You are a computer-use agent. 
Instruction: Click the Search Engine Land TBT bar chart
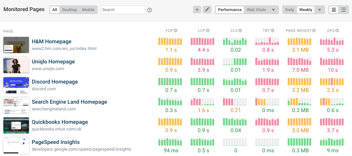(x=267, y=102)
